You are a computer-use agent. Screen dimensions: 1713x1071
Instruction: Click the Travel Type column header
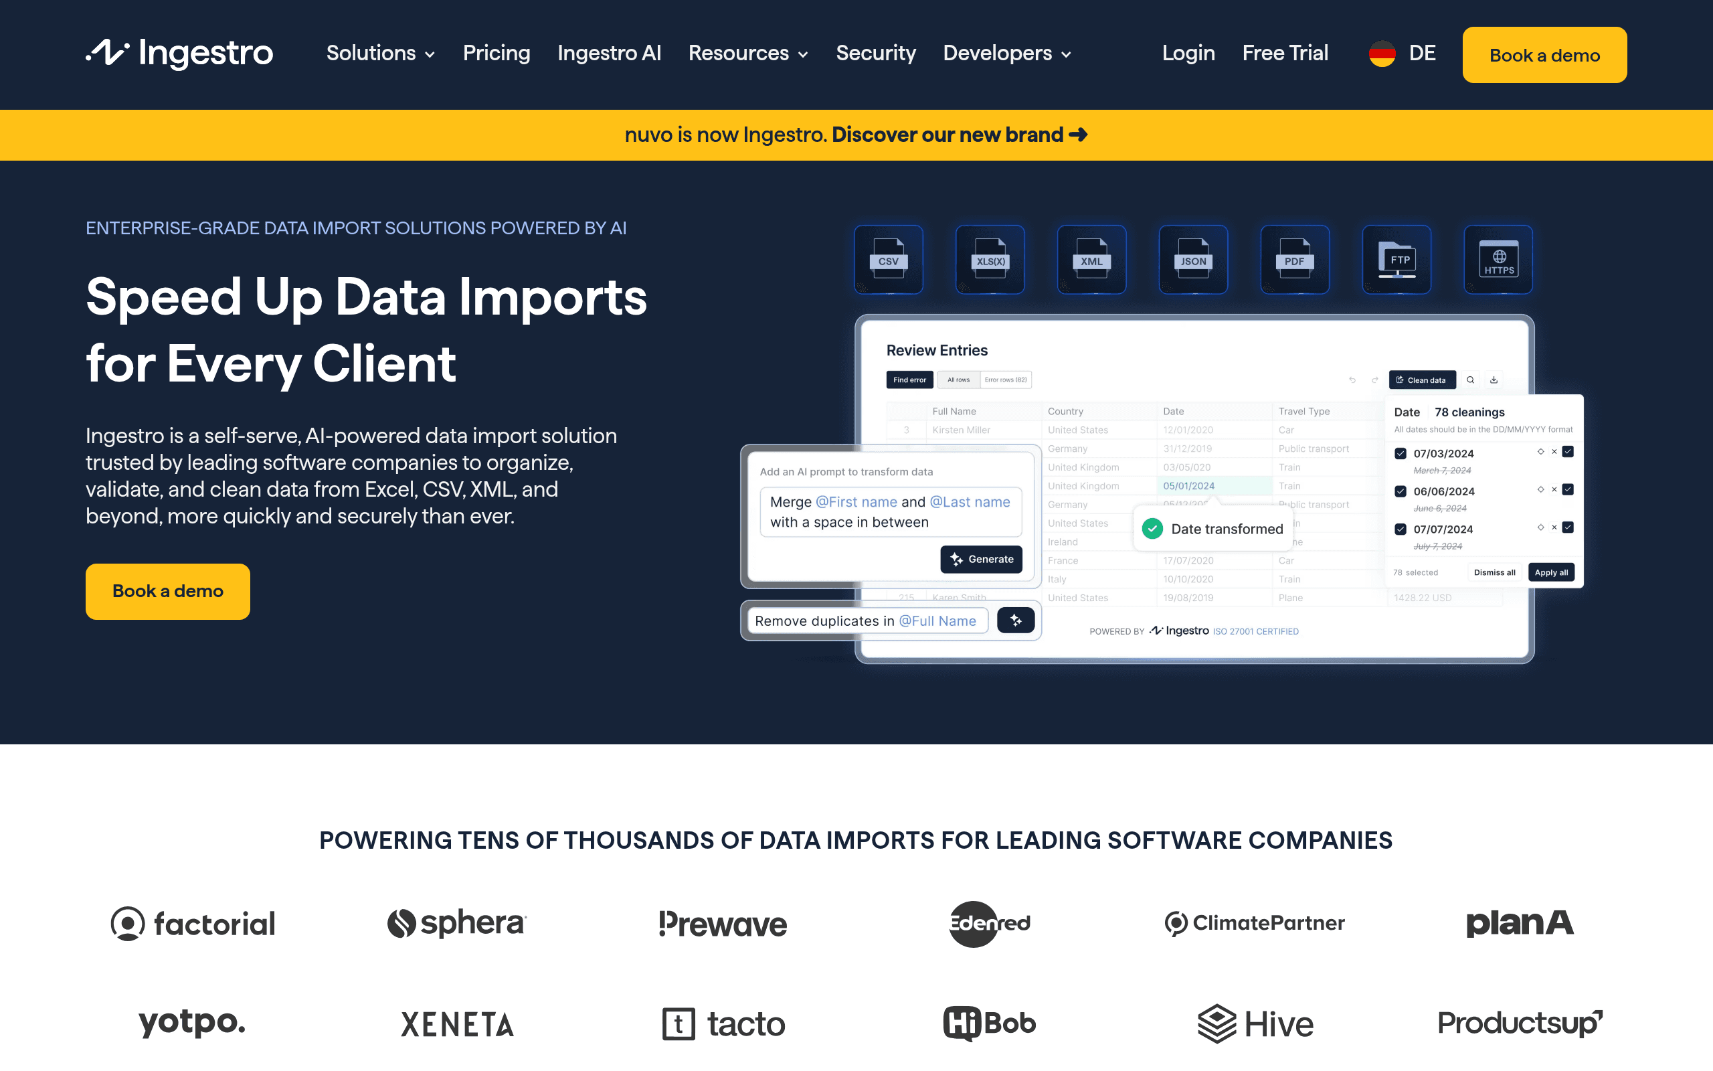pos(1329,411)
